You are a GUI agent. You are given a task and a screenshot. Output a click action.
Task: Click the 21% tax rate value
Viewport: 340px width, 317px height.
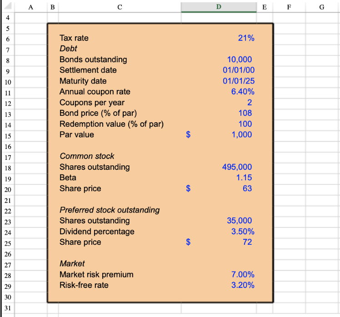246,38
